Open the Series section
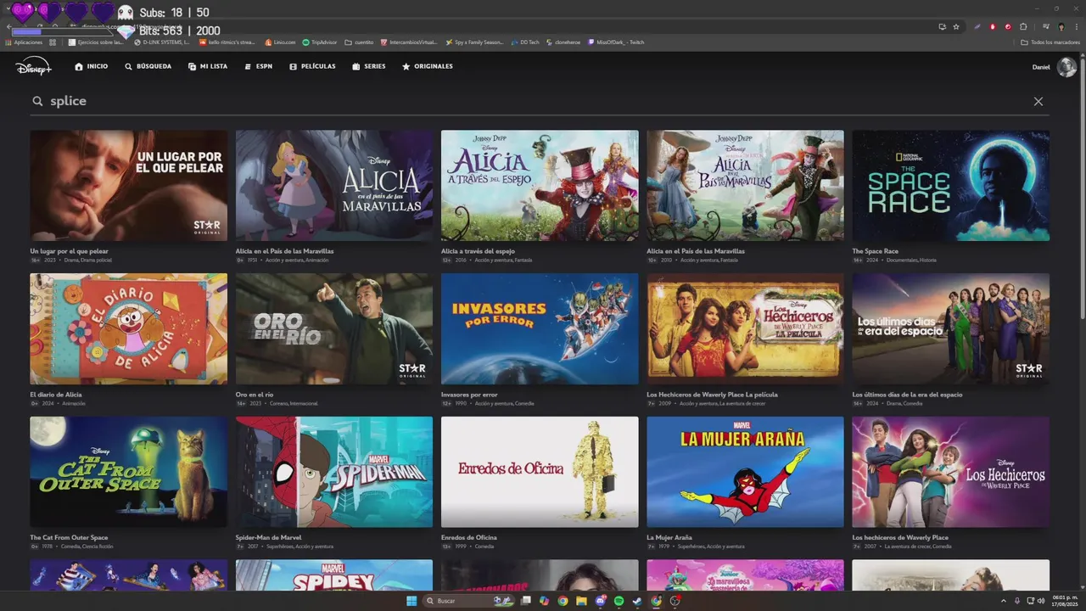 pyautogui.click(x=369, y=66)
